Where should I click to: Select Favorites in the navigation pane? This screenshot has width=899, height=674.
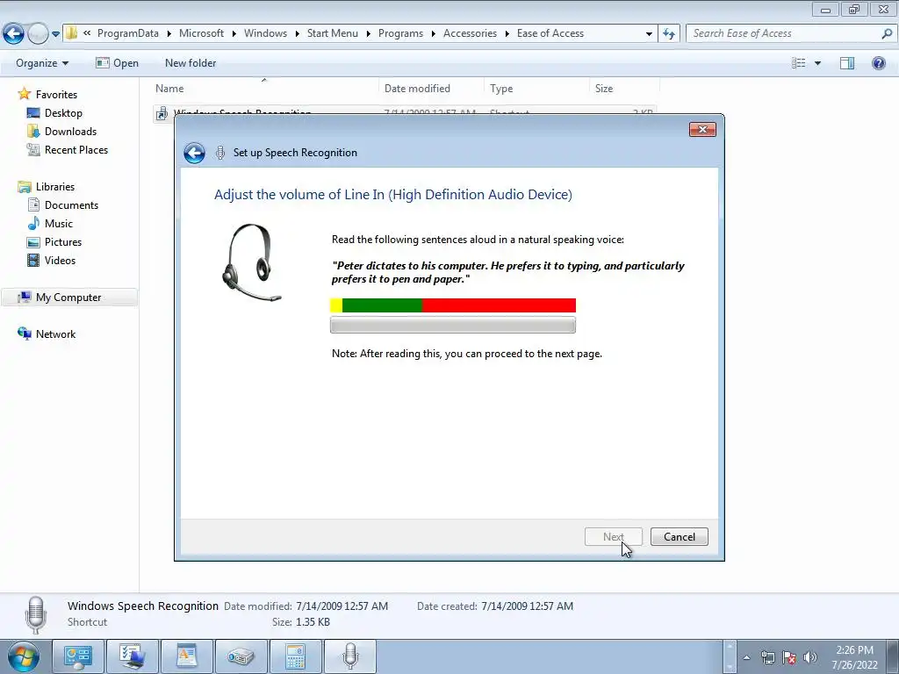pyautogui.click(x=56, y=95)
